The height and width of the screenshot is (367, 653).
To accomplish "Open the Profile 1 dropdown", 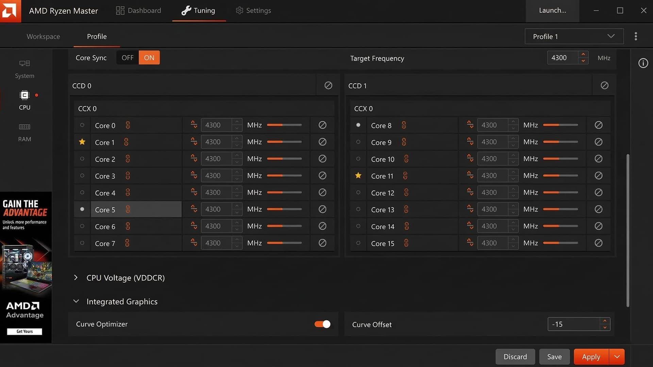I will pos(574,36).
